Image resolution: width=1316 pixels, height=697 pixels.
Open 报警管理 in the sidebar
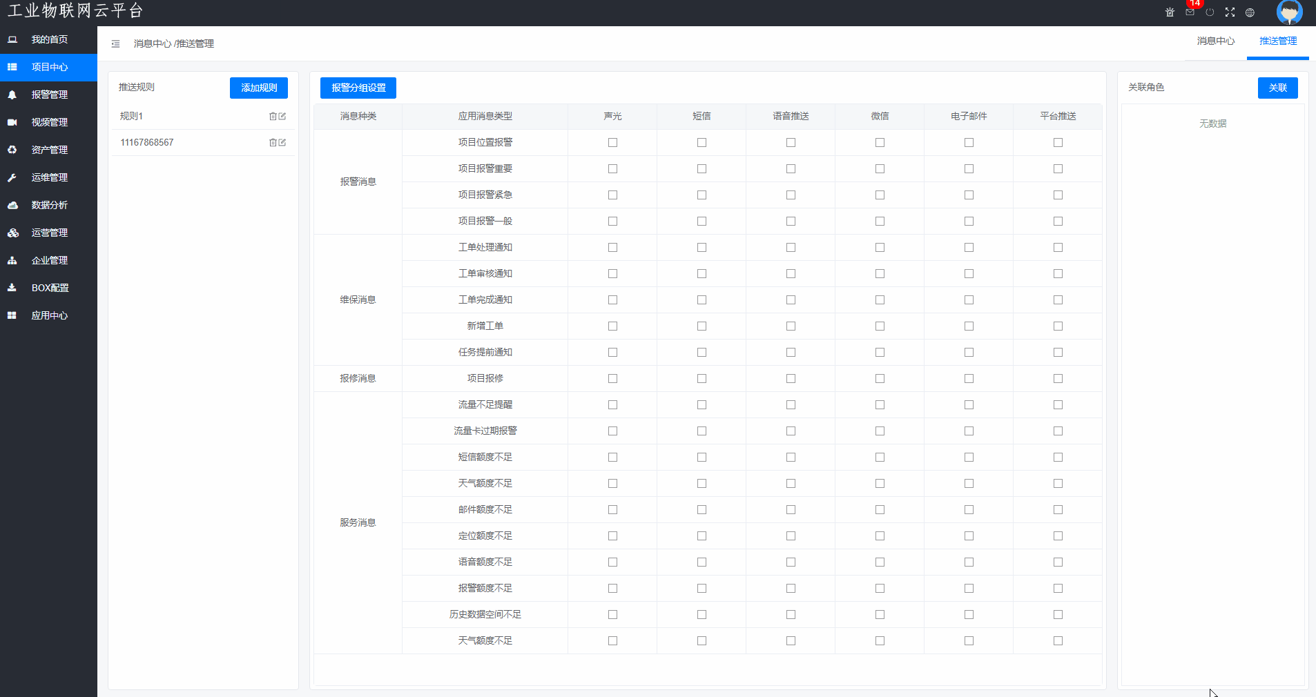pyautogui.click(x=49, y=95)
